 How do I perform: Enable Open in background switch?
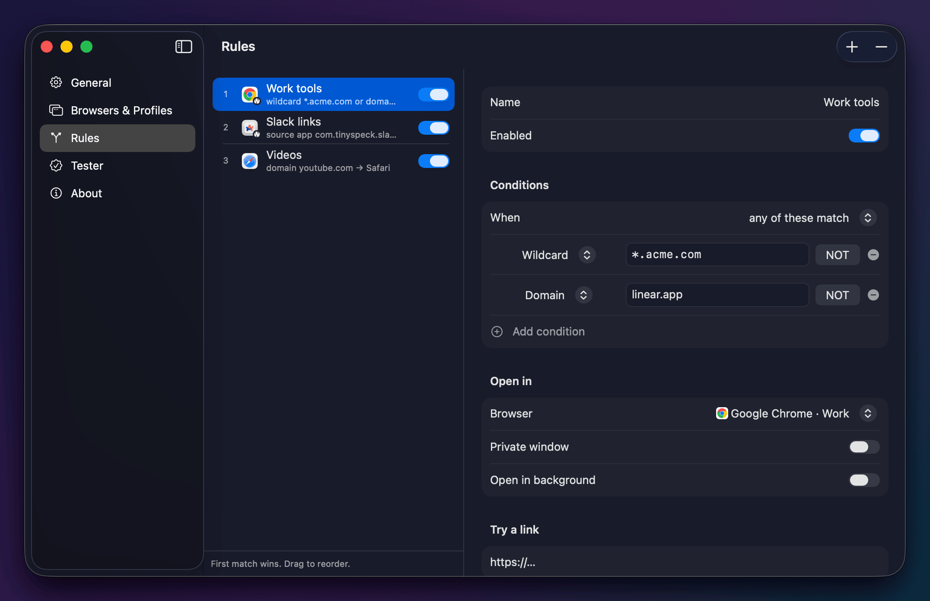click(x=864, y=480)
